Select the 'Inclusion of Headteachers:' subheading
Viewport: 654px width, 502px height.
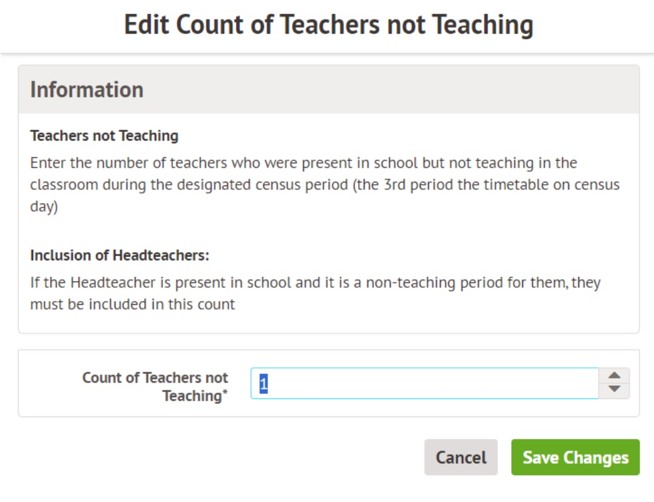(119, 255)
